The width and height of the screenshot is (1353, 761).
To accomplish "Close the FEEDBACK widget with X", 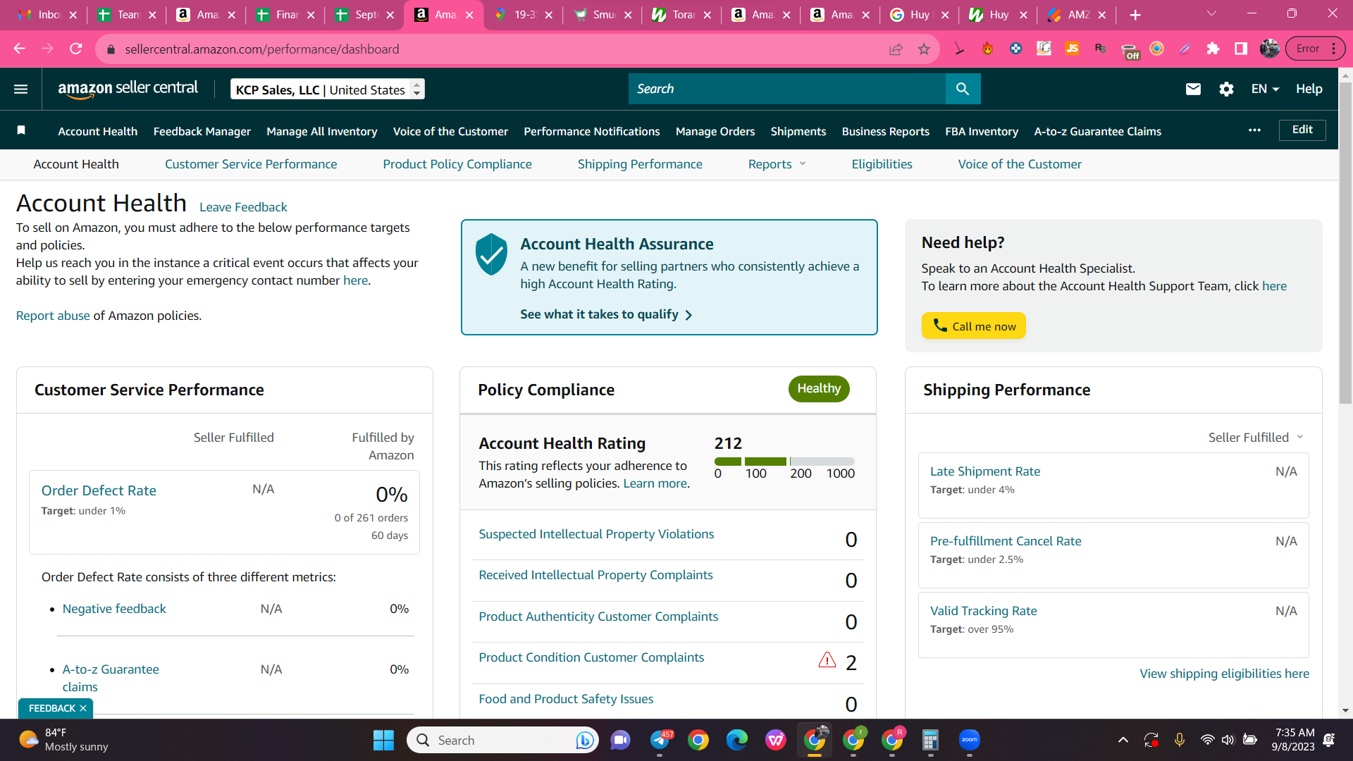I will click(83, 708).
